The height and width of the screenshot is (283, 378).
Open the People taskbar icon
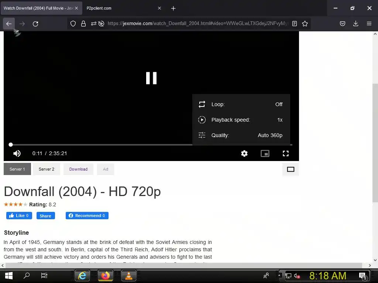266,276
